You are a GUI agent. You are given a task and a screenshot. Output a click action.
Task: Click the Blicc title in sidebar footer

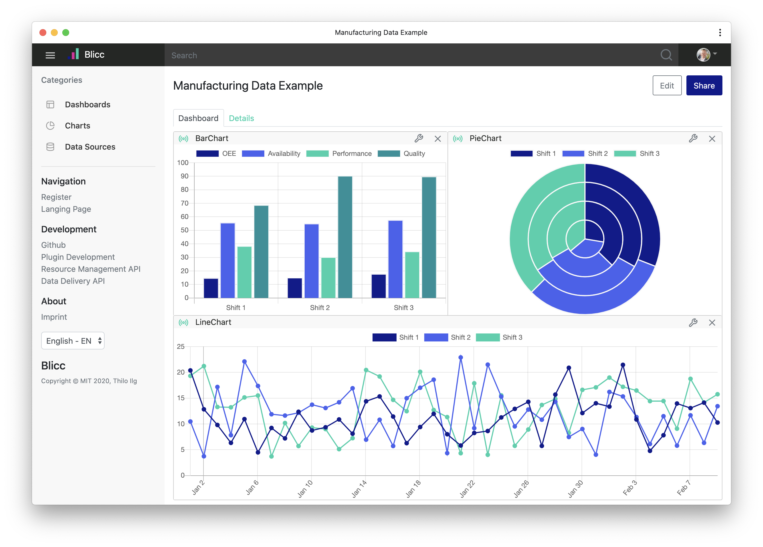[x=53, y=365]
